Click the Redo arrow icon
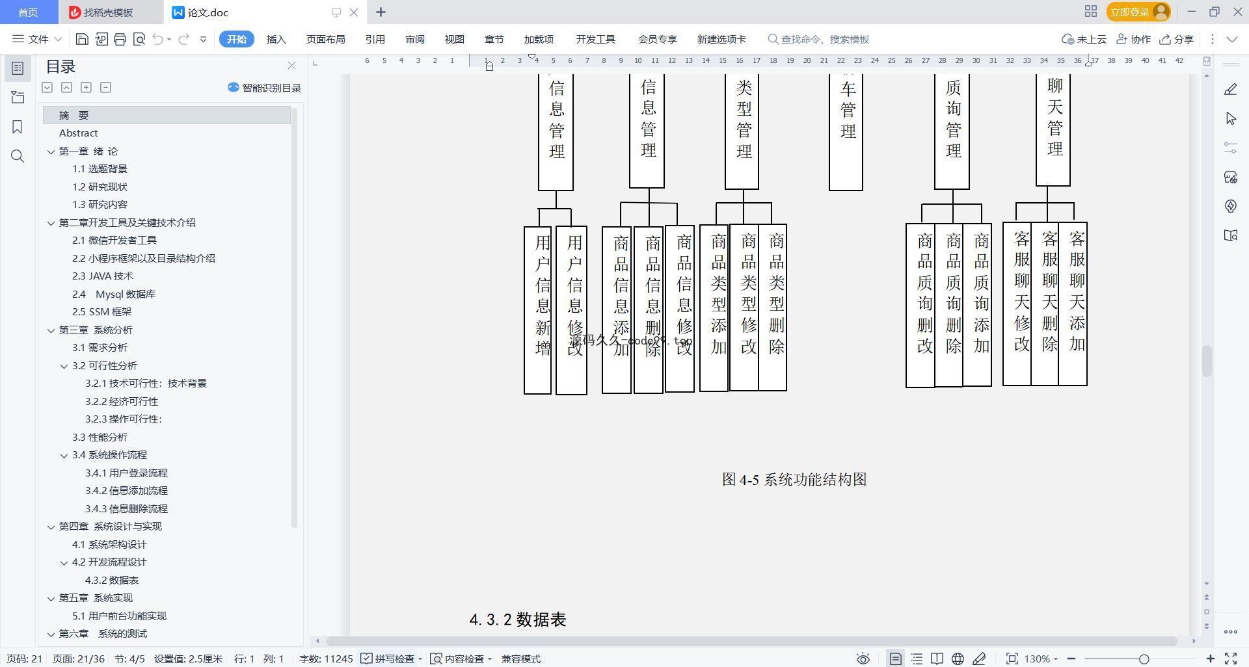 (x=184, y=39)
